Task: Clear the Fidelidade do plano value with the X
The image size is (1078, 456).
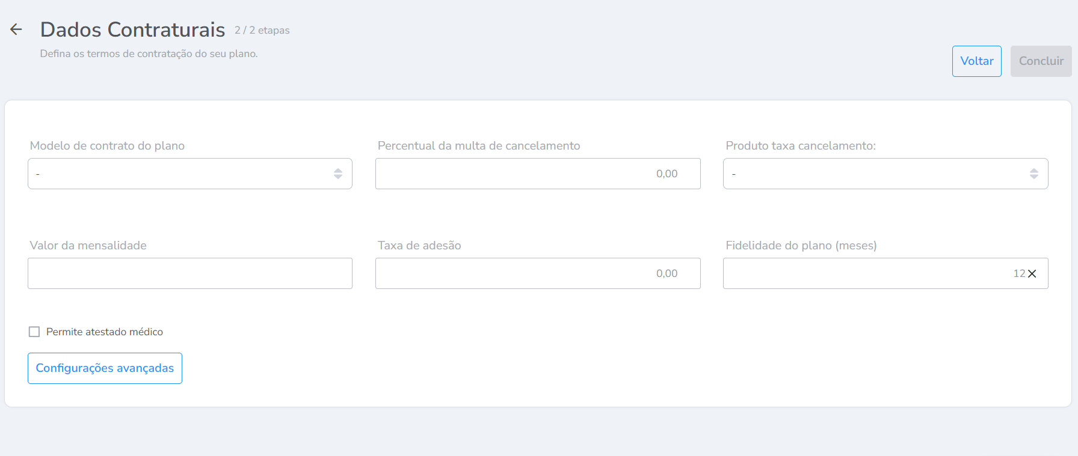Action: coord(1032,274)
